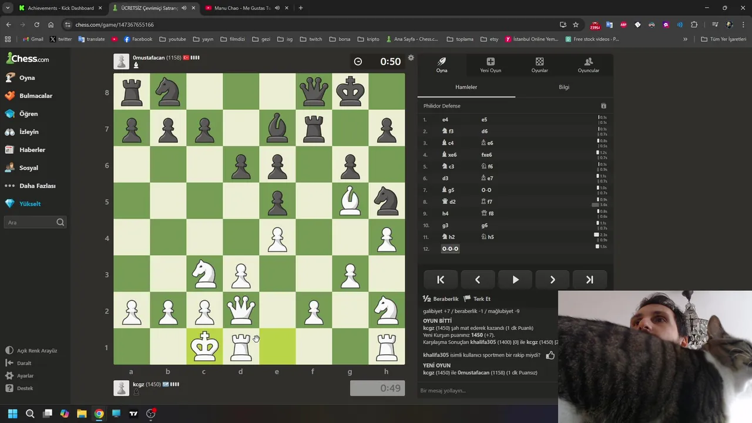Screen dimensions: 752x423
Task: Click the thumbs up icon in chat
Action: coord(550,355)
